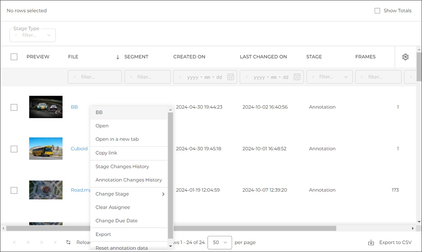The height and width of the screenshot is (252, 422).
Task: Go to the previous page with the pagination icon
Action: (28, 242)
